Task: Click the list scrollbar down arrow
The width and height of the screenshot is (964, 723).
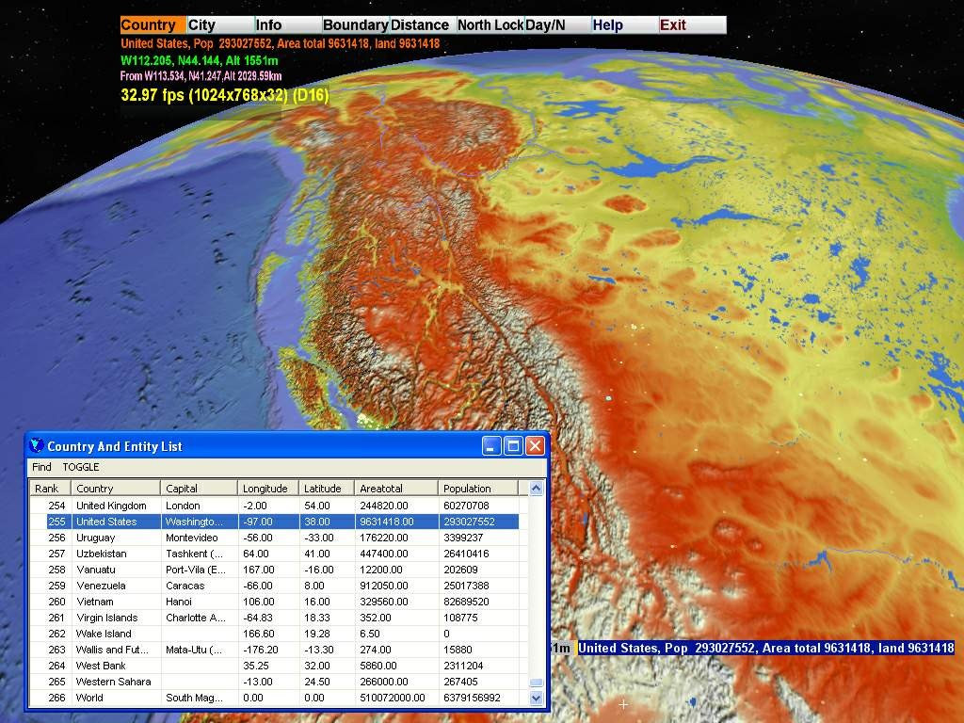Action: click(536, 699)
